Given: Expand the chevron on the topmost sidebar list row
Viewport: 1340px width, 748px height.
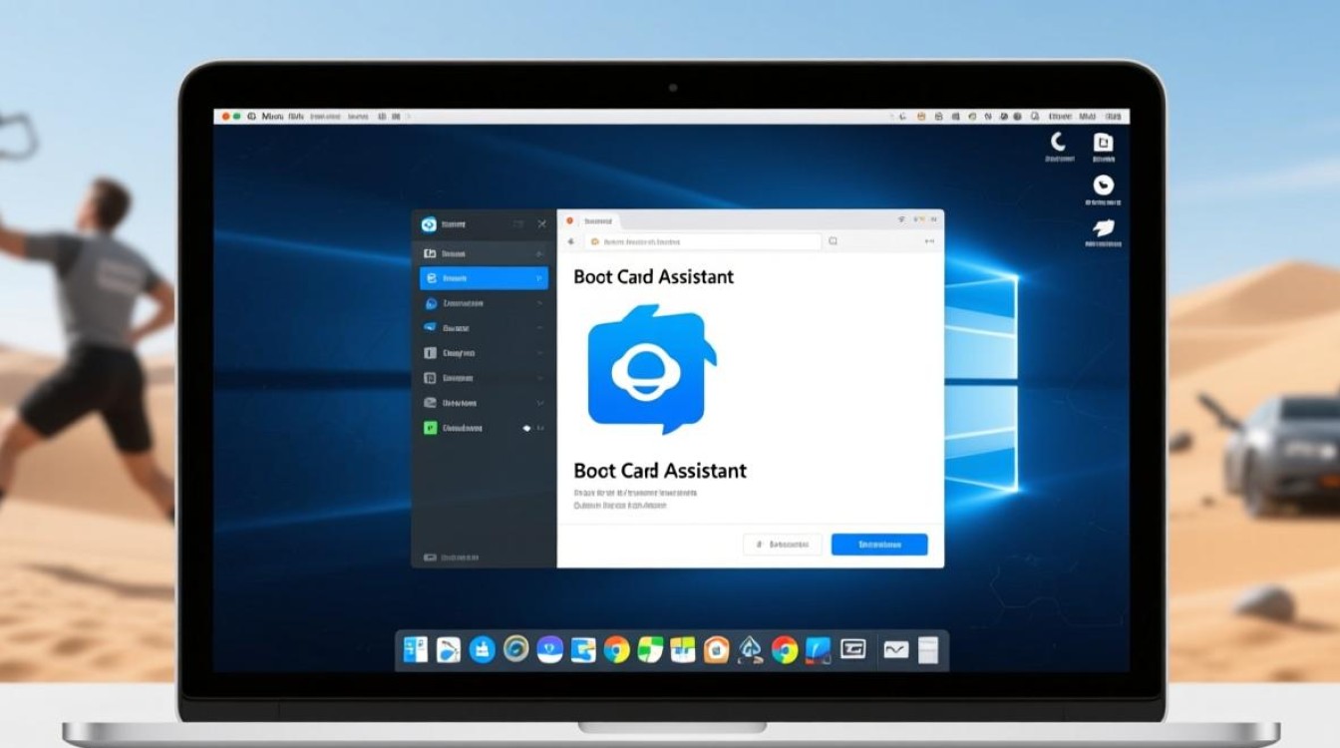Looking at the screenshot, I should pyautogui.click(x=539, y=253).
